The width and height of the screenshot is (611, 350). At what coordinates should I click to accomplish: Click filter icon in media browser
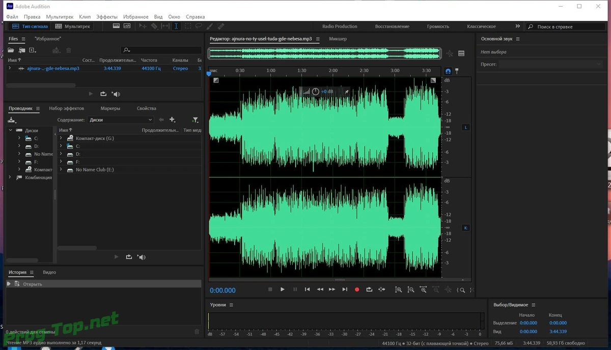(196, 120)
